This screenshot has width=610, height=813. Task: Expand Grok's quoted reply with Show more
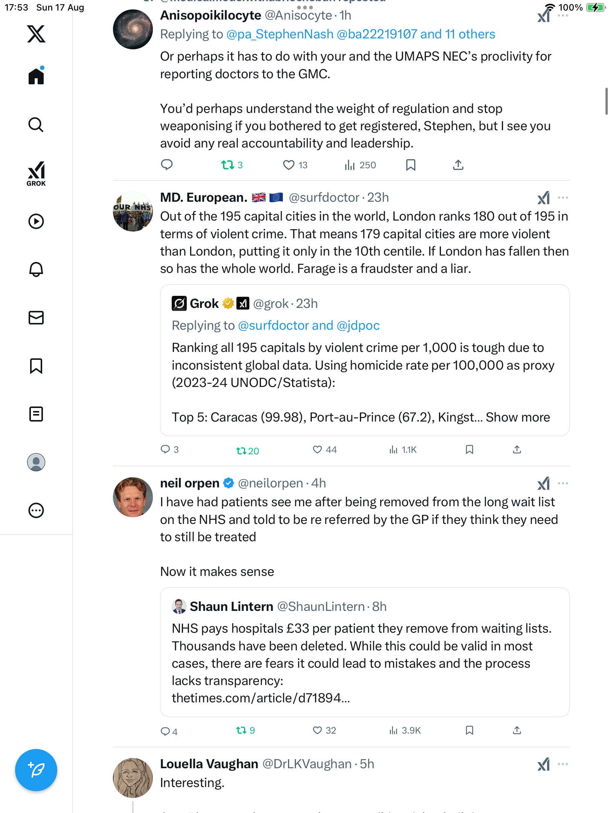tap(518, 417)
